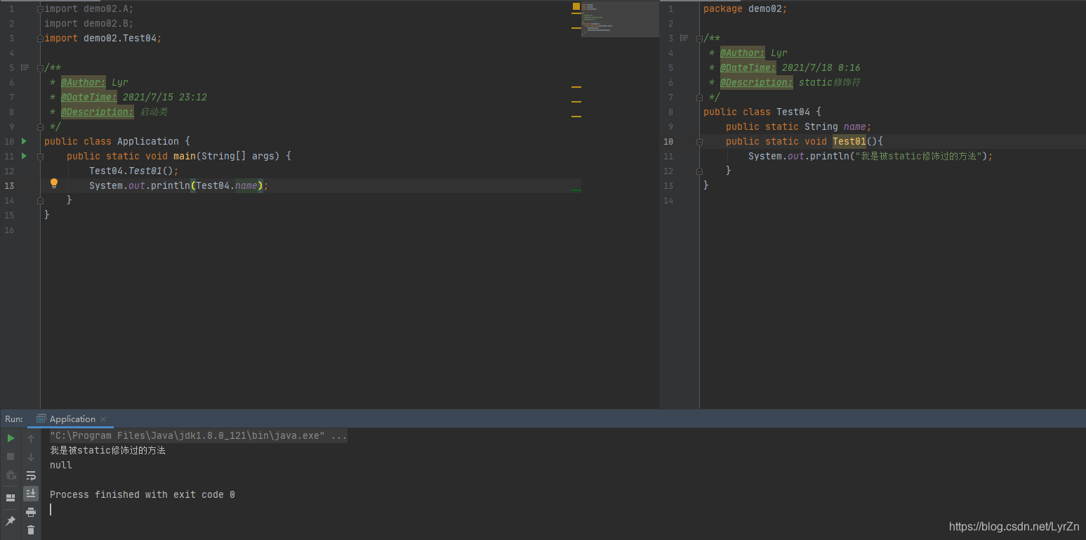
Task: Click 'Test04.Test01();' call in main
Action: pos(134,171)
